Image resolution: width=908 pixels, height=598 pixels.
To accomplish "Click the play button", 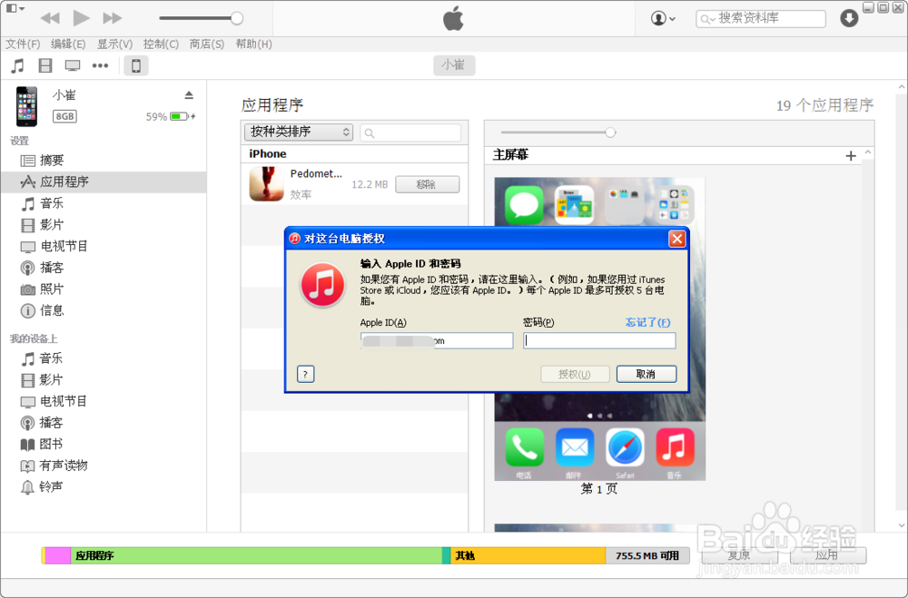I will click(x=81, y=18).
